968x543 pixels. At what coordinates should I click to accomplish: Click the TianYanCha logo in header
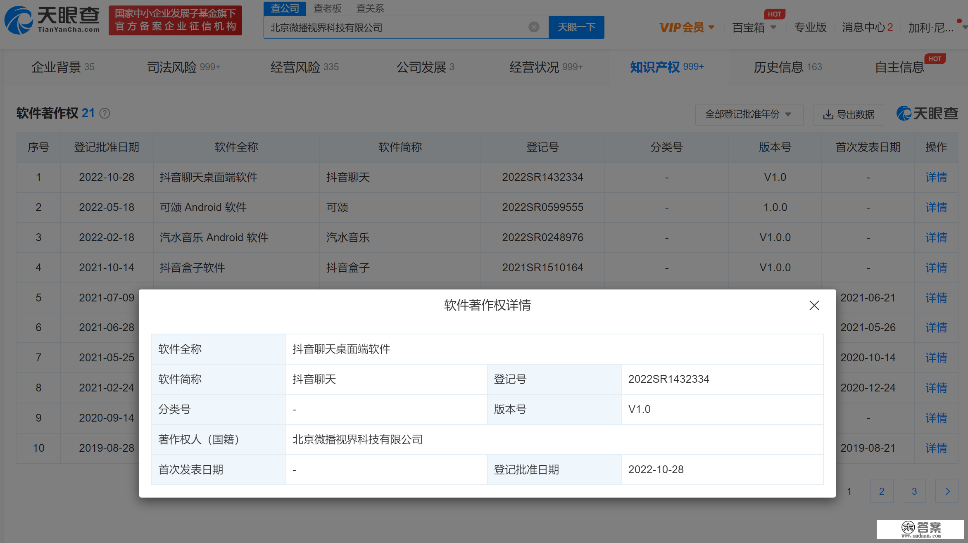(x=52, y=20)
